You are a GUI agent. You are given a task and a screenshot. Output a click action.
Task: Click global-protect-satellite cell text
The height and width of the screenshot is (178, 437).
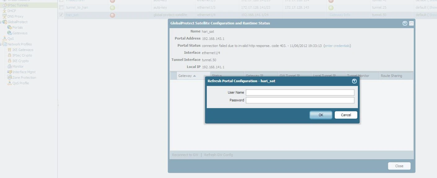click(170, 15)
